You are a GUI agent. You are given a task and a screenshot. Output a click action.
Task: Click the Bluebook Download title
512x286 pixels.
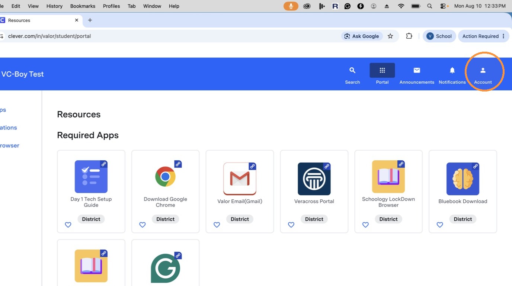pos(463,201)
